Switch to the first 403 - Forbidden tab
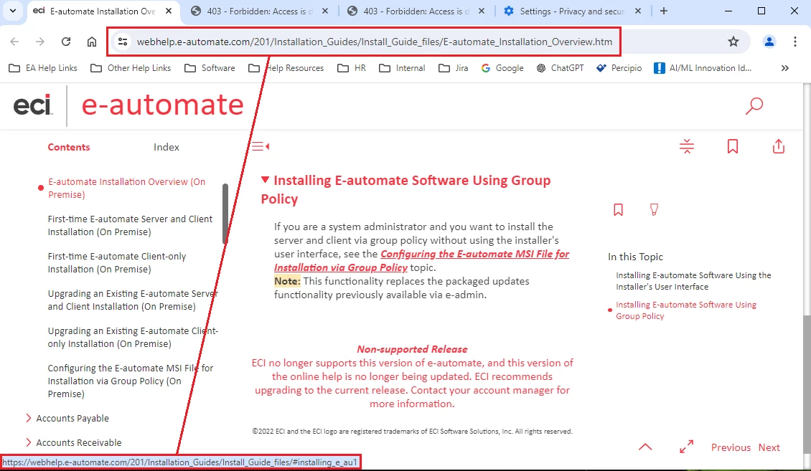 click(x=258, y=11)
